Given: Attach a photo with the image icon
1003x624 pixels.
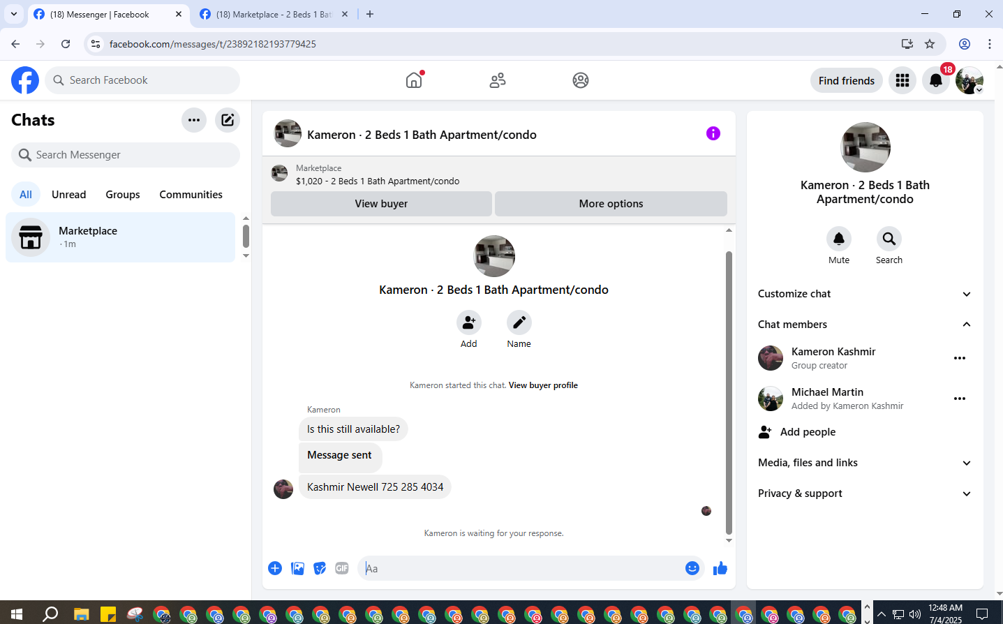Looking at the screenshot, I should click(298, 568).
